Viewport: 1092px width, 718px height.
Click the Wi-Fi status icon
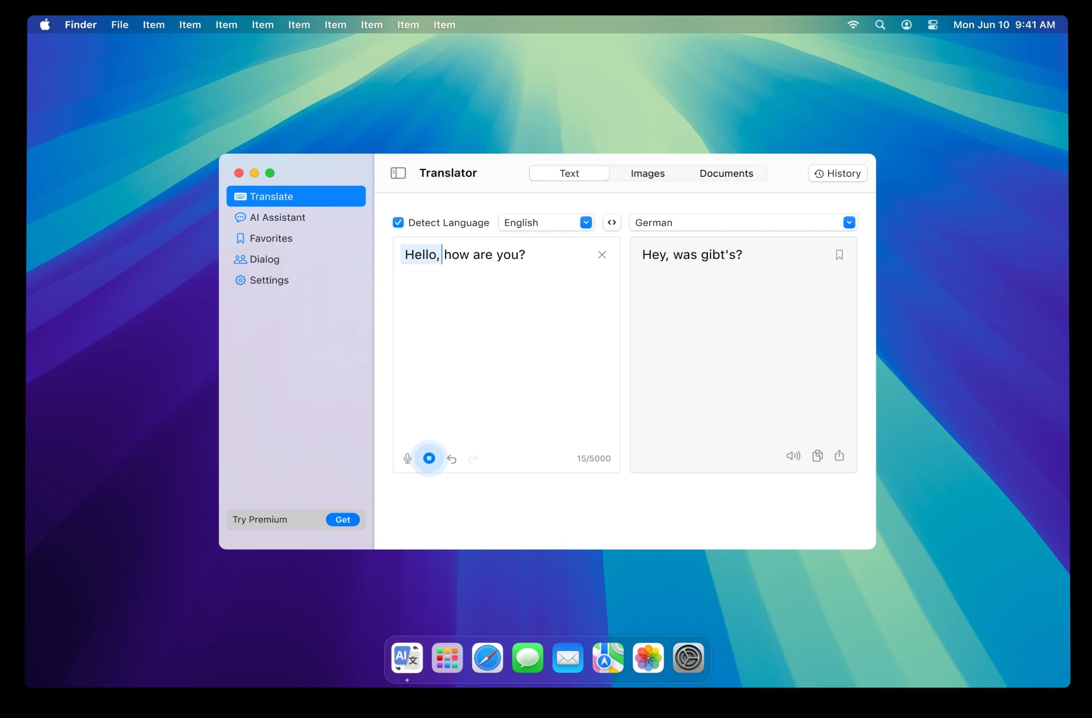[853, 24]
